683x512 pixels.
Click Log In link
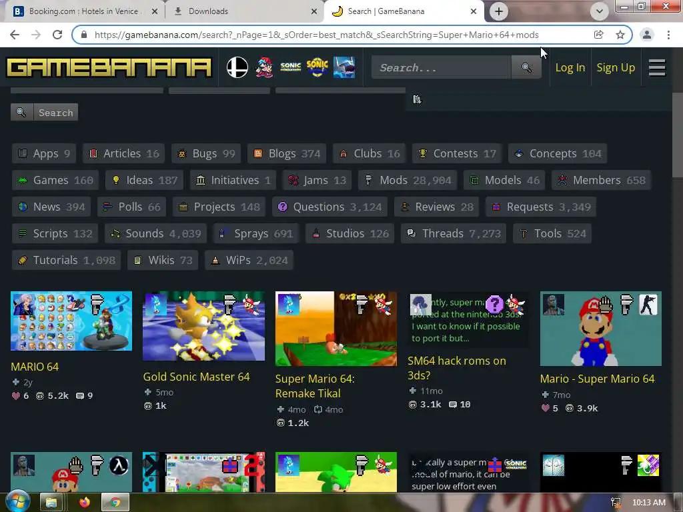(570, 67)
